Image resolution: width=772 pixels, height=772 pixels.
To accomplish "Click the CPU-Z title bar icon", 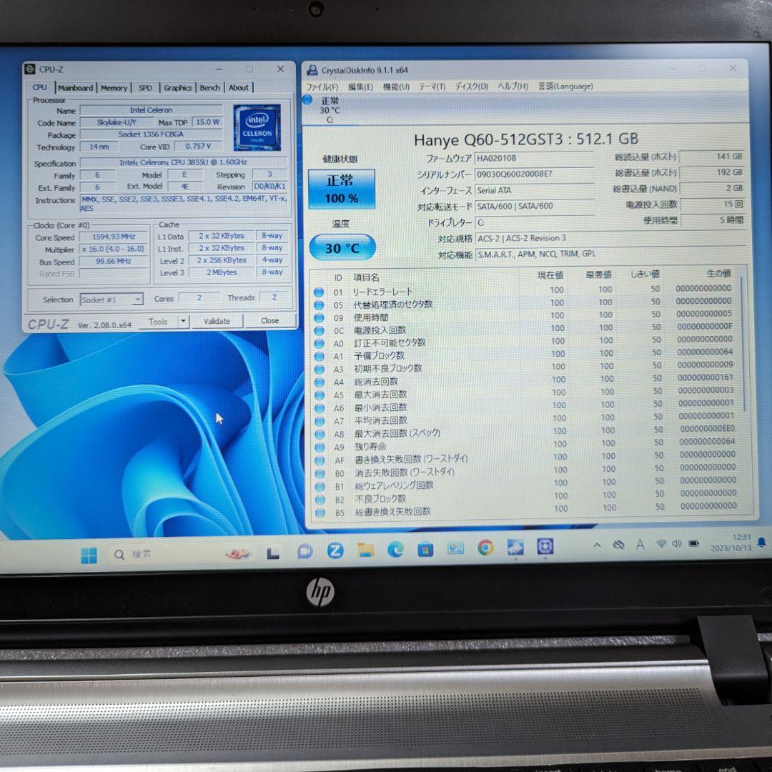I will click(30, 69).
